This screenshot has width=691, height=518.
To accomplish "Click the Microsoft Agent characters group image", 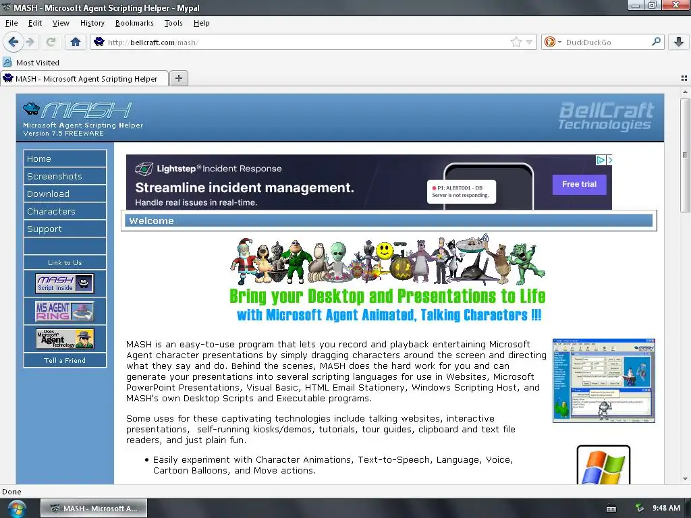I will (x=387, y=260).
